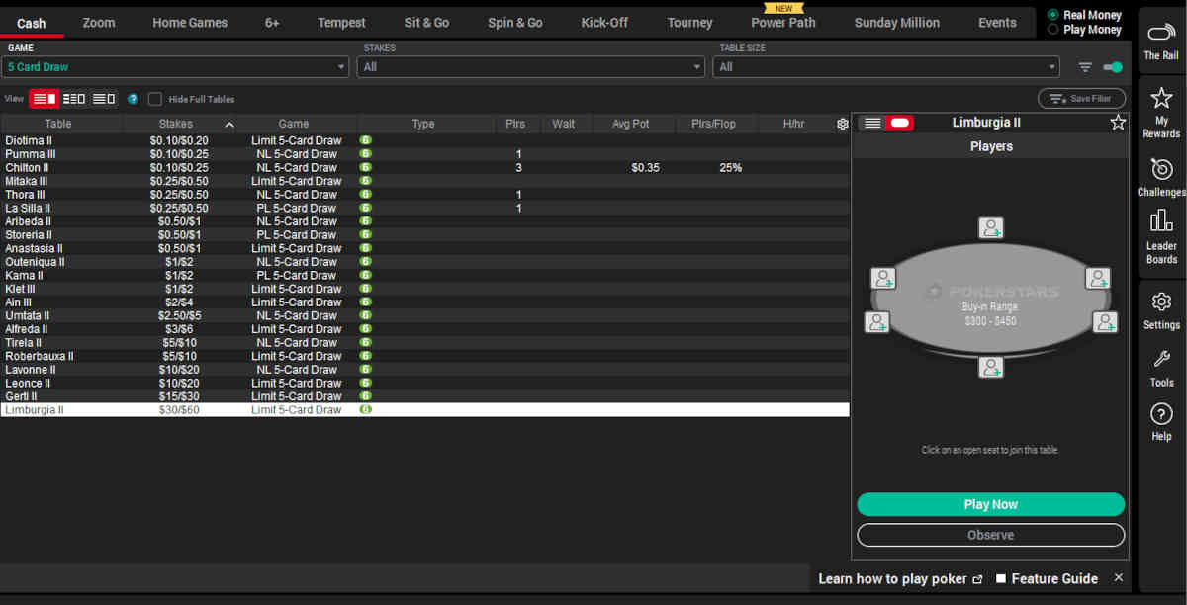Viewport: 1187px width, 605px height.
Task: Open Sit & Go tab
Action: (427, 23)
